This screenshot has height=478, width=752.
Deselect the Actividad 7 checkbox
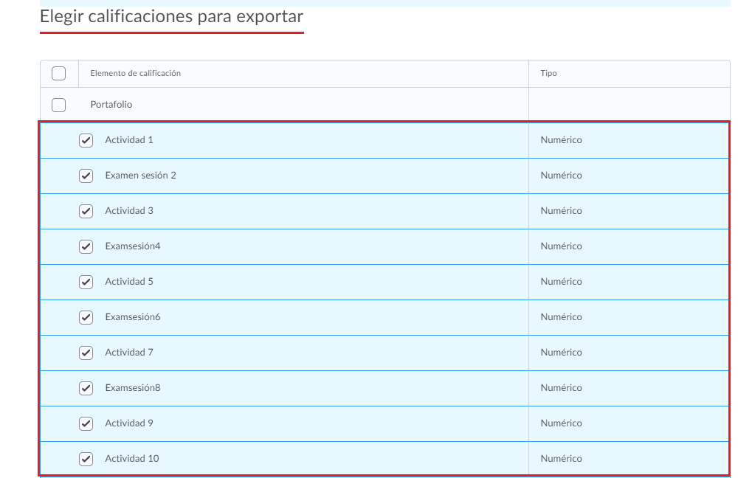tap(86, 353)
